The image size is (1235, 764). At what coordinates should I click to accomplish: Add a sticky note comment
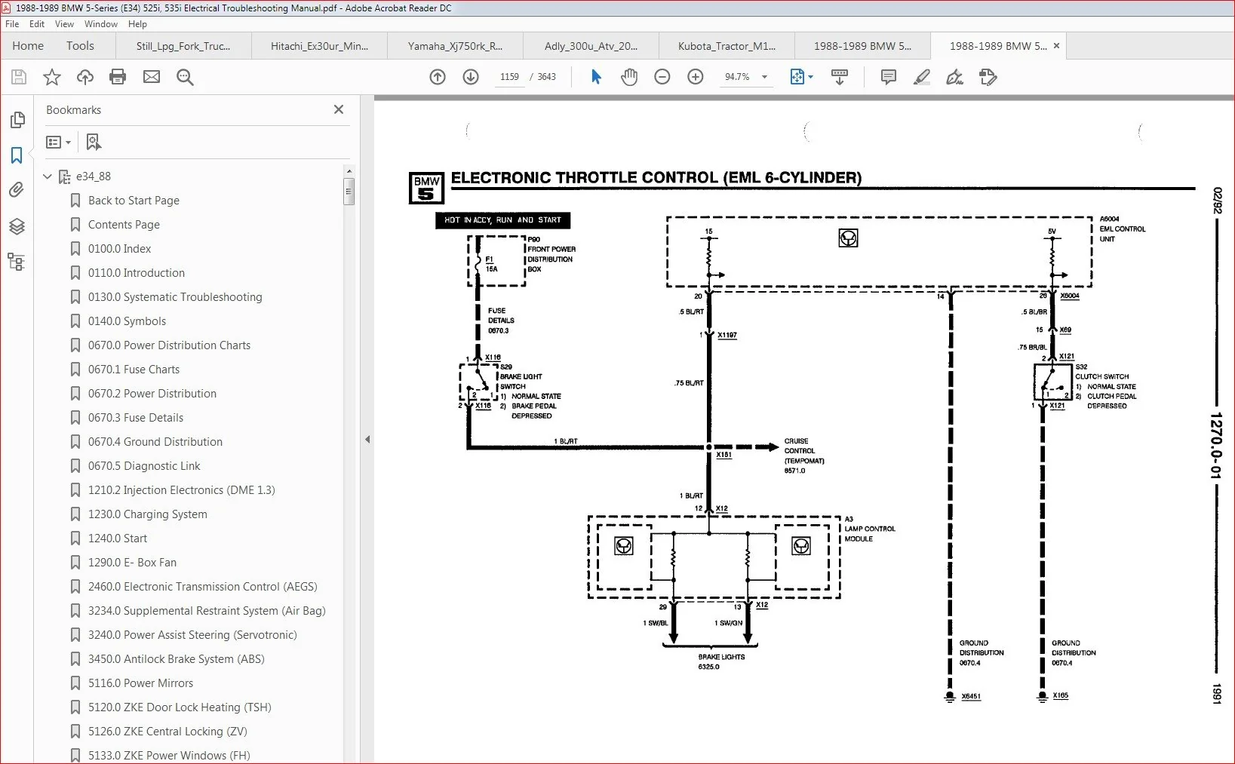[x=889, y=77]
